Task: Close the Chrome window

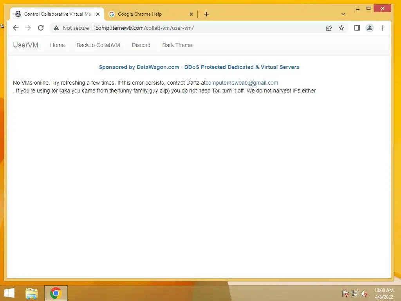Action: (382, 9)
